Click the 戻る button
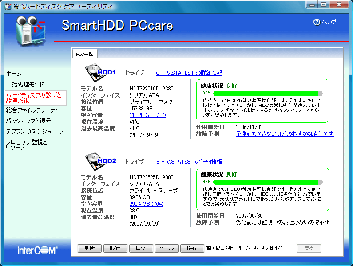Viewport: 353px width, 266px height. pyautogui.click(x=309, y=248)
